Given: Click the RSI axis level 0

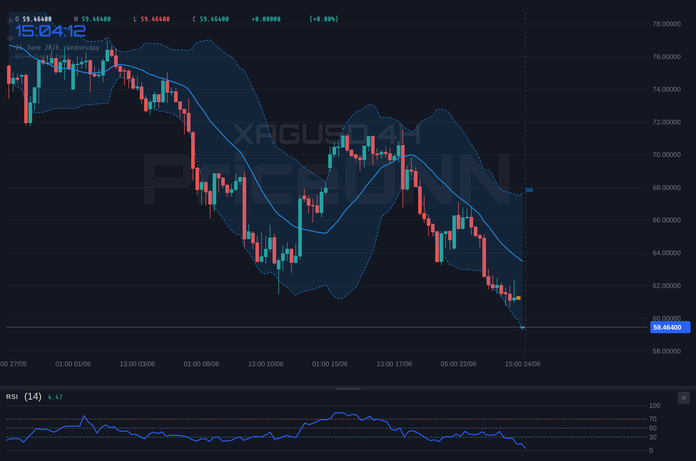Looking at the screenshot, I should pyautogui.click(x=651, y=451).
